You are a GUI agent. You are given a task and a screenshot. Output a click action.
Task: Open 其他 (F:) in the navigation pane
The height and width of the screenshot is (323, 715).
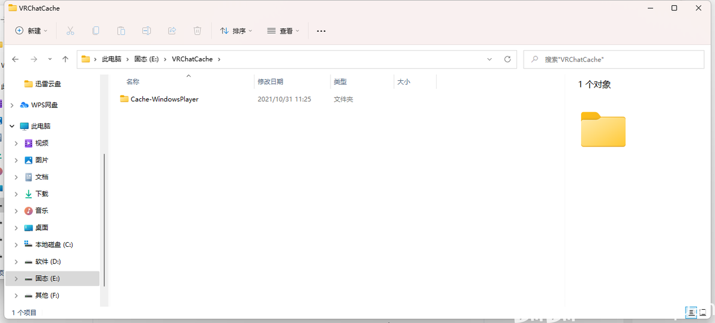tap(42, 295)
